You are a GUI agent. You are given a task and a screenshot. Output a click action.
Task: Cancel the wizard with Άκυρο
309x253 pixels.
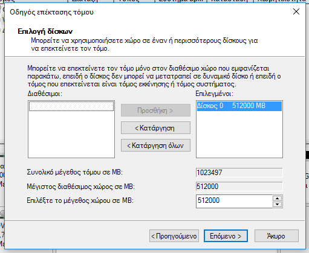(x=276, y=236)
